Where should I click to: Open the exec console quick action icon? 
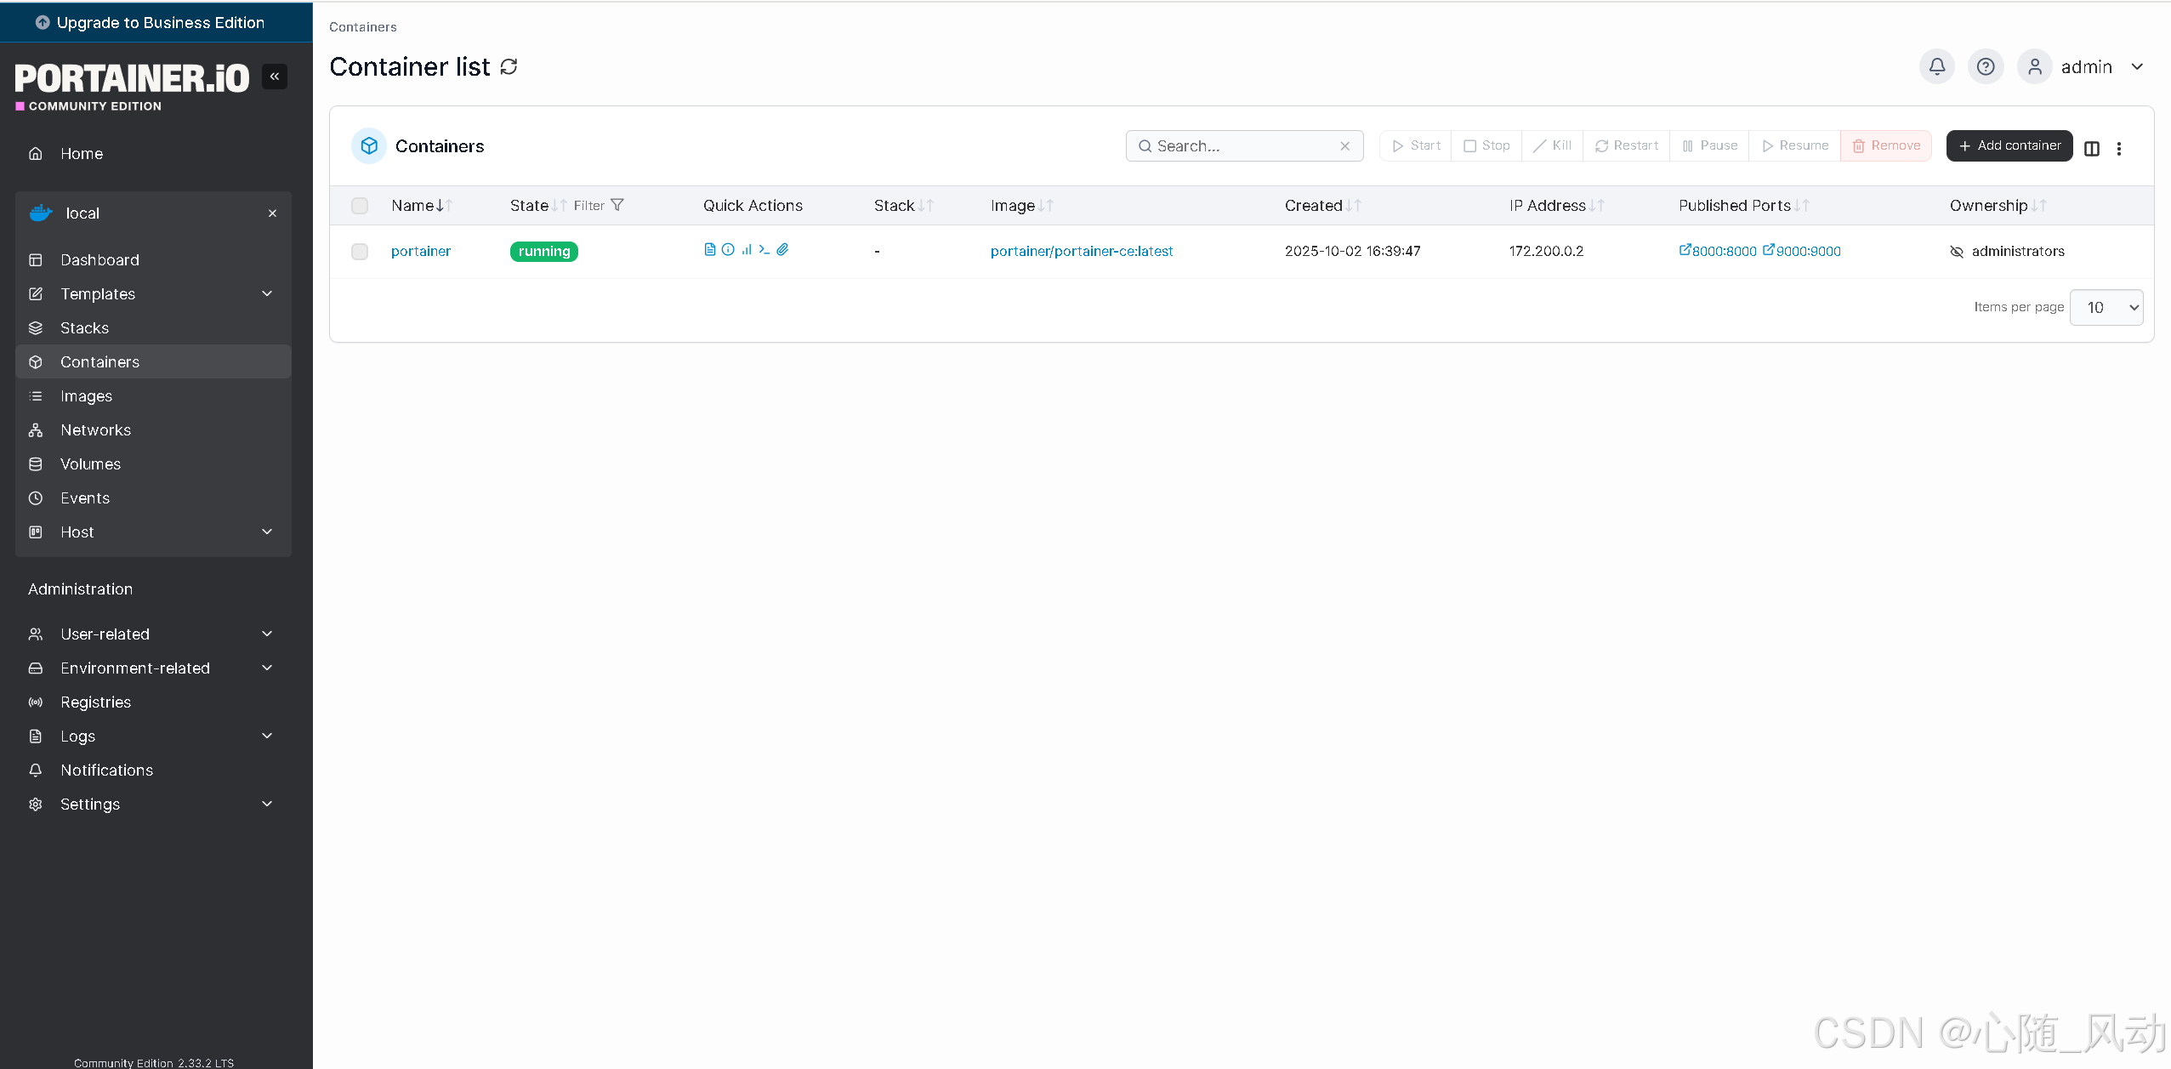764,249
